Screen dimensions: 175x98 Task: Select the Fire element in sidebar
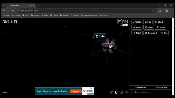coord(148,22)
